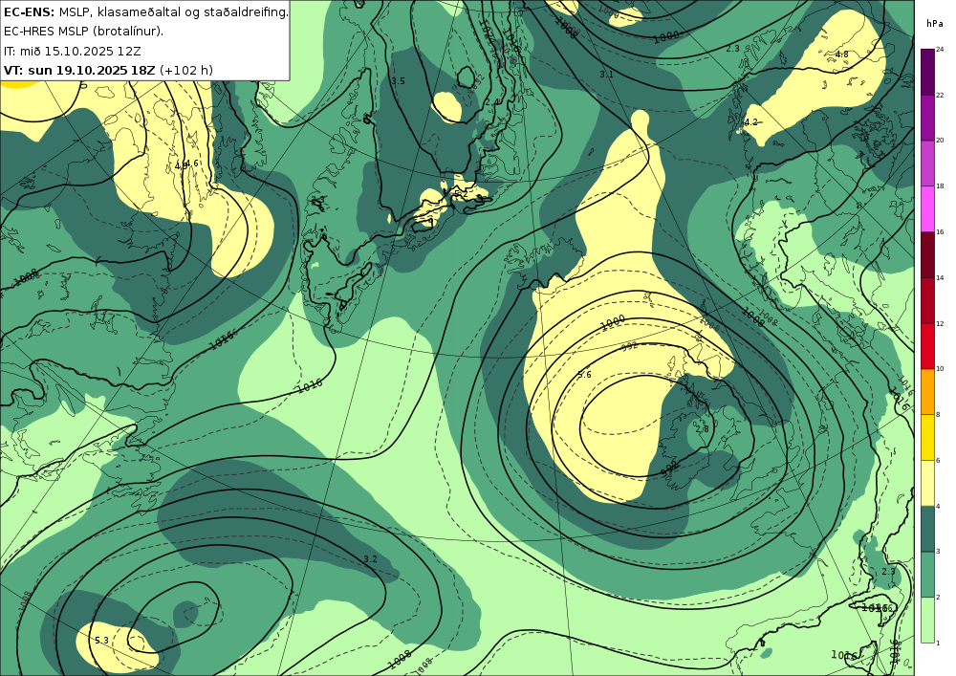
Task: Click the '4.8' spread value on the map
Action: click(x=841, y=55)
